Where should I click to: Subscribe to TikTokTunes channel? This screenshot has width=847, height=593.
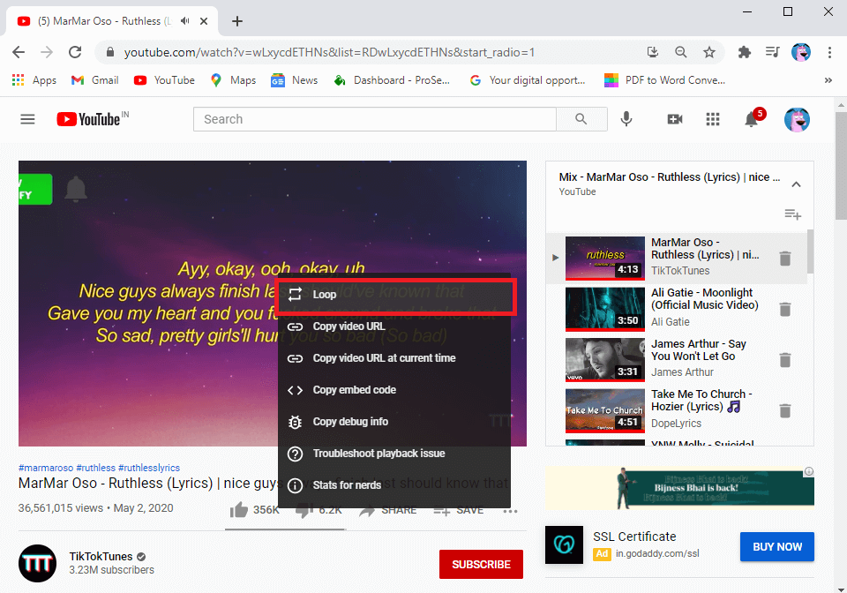point(481,564)
